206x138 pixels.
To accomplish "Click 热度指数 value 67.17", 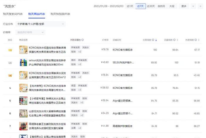I will coord(197,50).
